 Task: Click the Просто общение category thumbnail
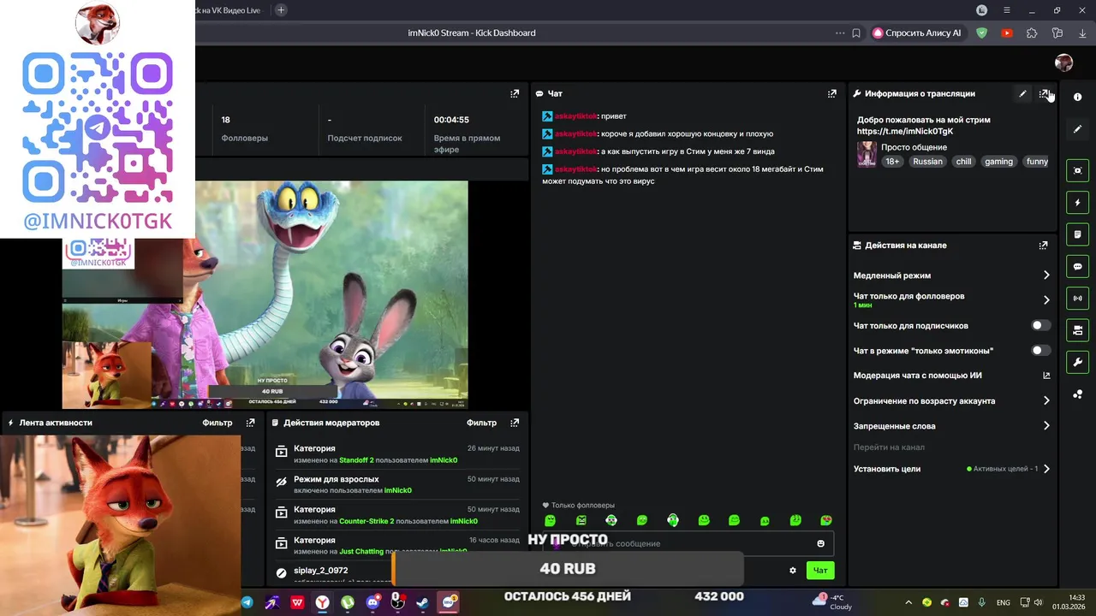click(867, 154)
